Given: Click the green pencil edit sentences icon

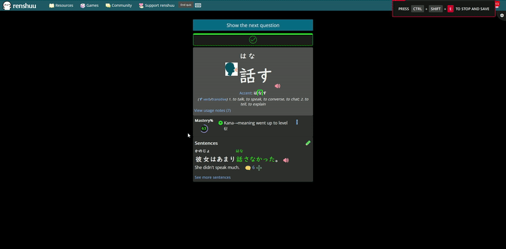Looking at the screenshot, I should tap(308, 143).
